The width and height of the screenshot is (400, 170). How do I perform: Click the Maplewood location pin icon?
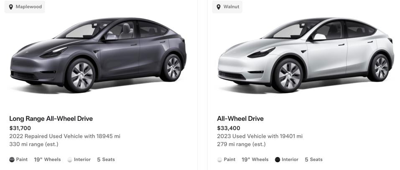tap(11, 7)
